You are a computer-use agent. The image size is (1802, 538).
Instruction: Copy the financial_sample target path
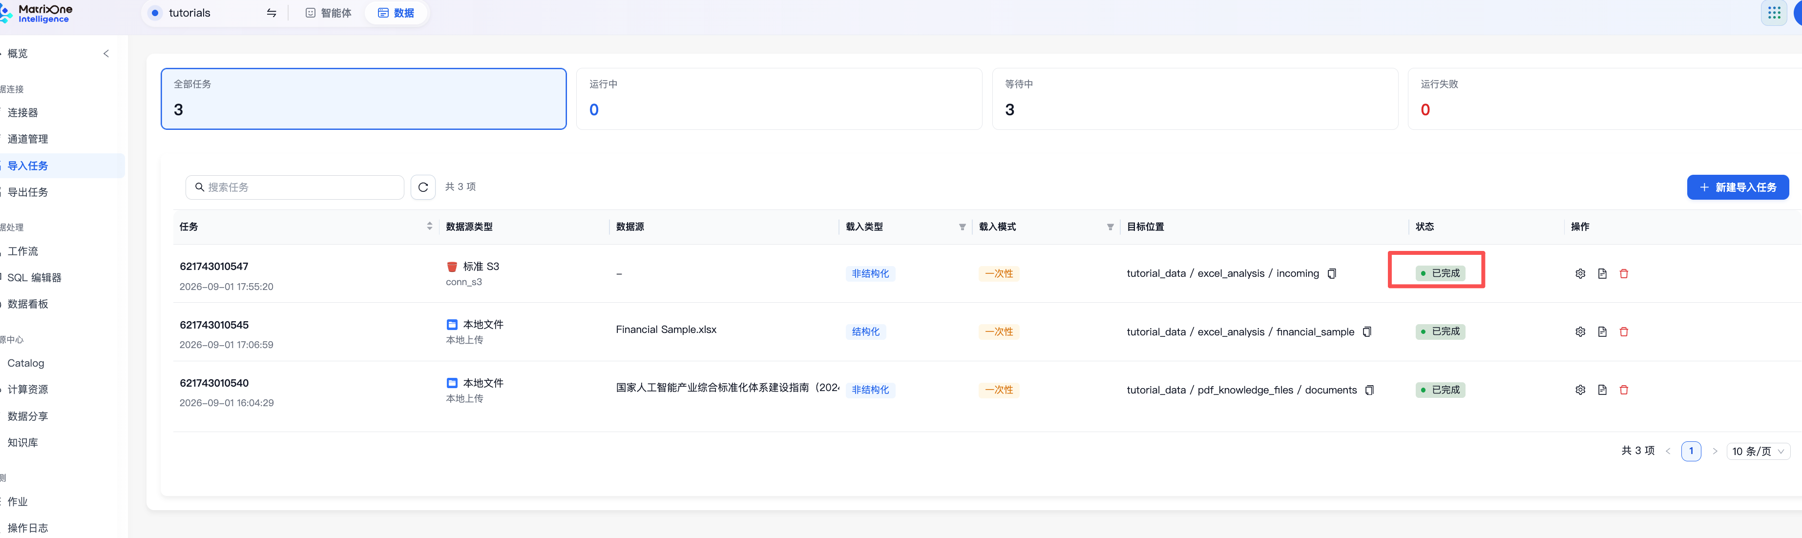coord(1367,331)
